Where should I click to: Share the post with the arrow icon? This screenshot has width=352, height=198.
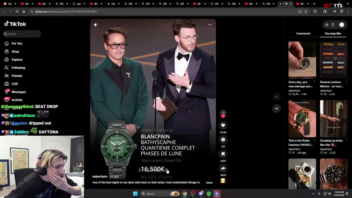coord(223,168)
